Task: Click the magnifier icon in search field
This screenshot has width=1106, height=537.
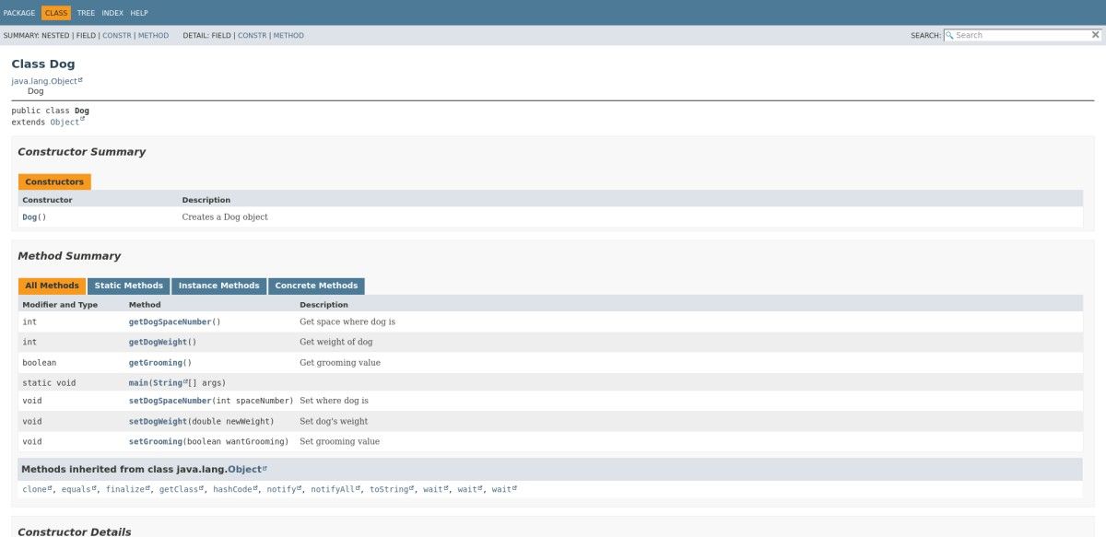Action: pyautogui.click(x=949, y=35)
